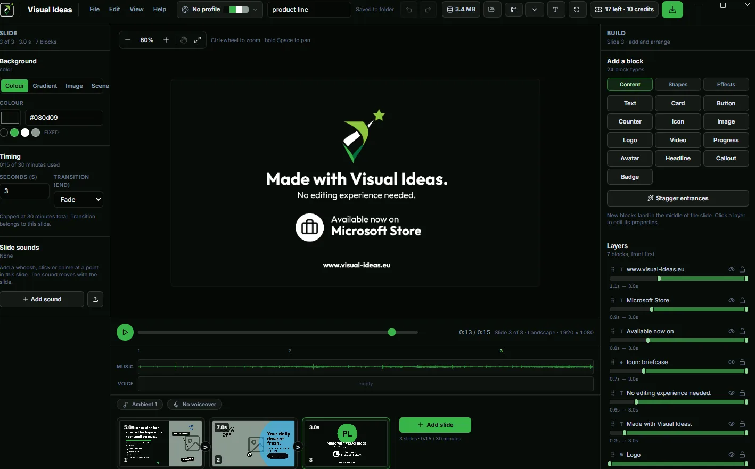Zoom in with the plus icon
Image resolution: width=755 pixels, height=469 pixels.
(x=166, y=40)
